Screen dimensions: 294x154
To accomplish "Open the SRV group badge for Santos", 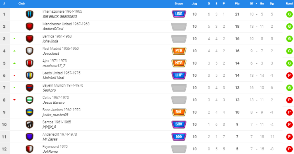I will (179, 124).
